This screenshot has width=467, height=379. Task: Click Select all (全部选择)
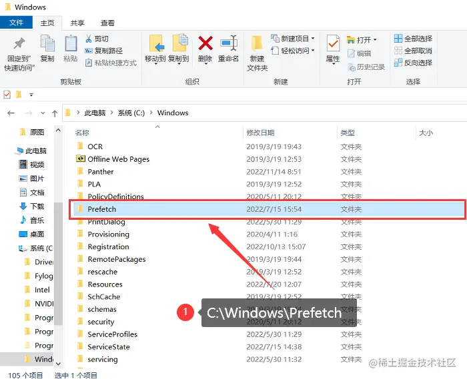tap(413, 39)
